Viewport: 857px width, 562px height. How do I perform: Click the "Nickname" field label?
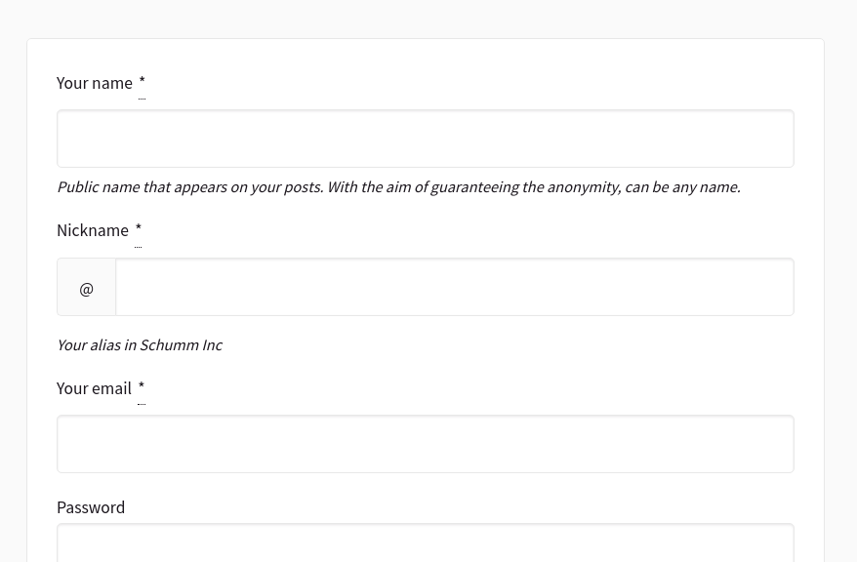(93, 230)
